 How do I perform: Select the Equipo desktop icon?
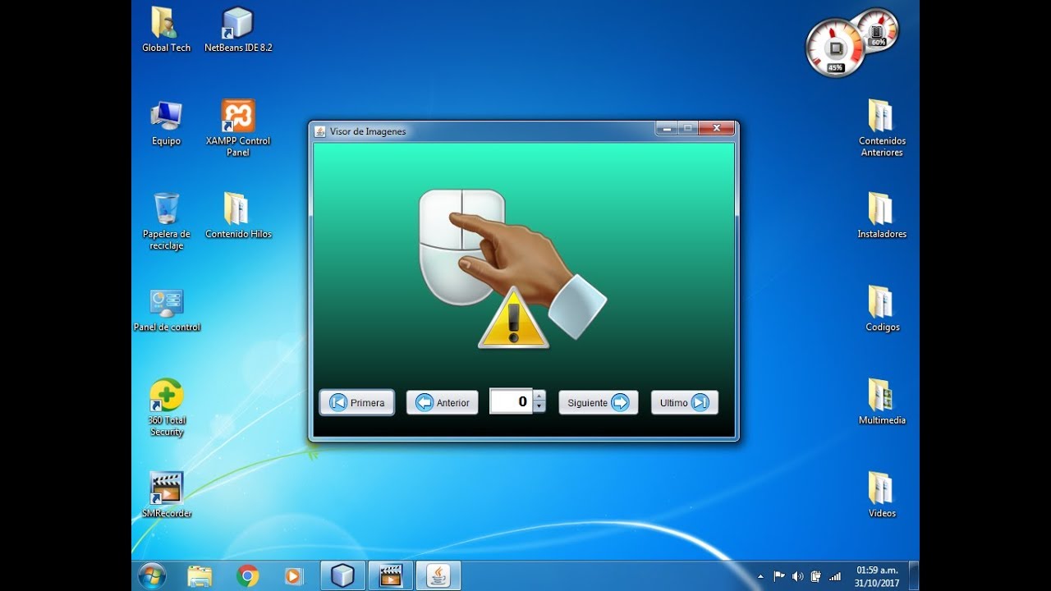(x=166, y=123)
